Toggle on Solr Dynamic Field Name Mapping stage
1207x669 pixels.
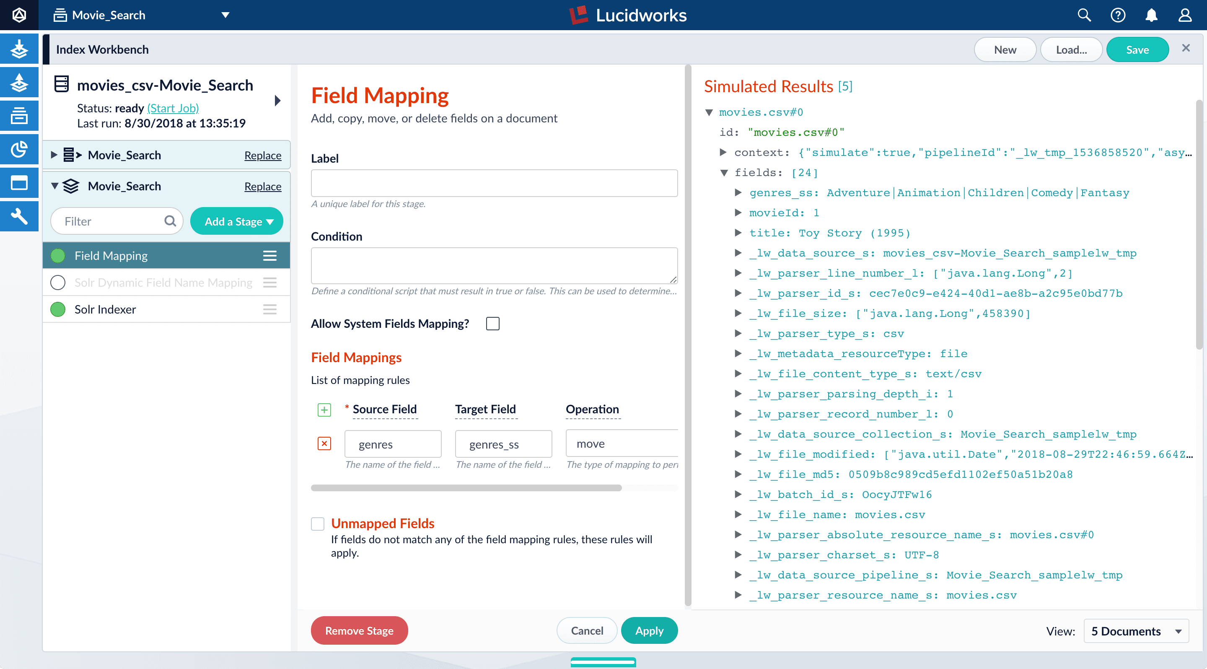(x=58, y=283)
